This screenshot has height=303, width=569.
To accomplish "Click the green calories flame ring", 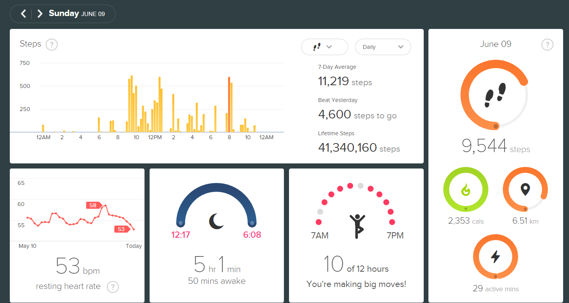I will 466,190.
